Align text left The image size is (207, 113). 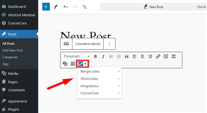[135, 56]
